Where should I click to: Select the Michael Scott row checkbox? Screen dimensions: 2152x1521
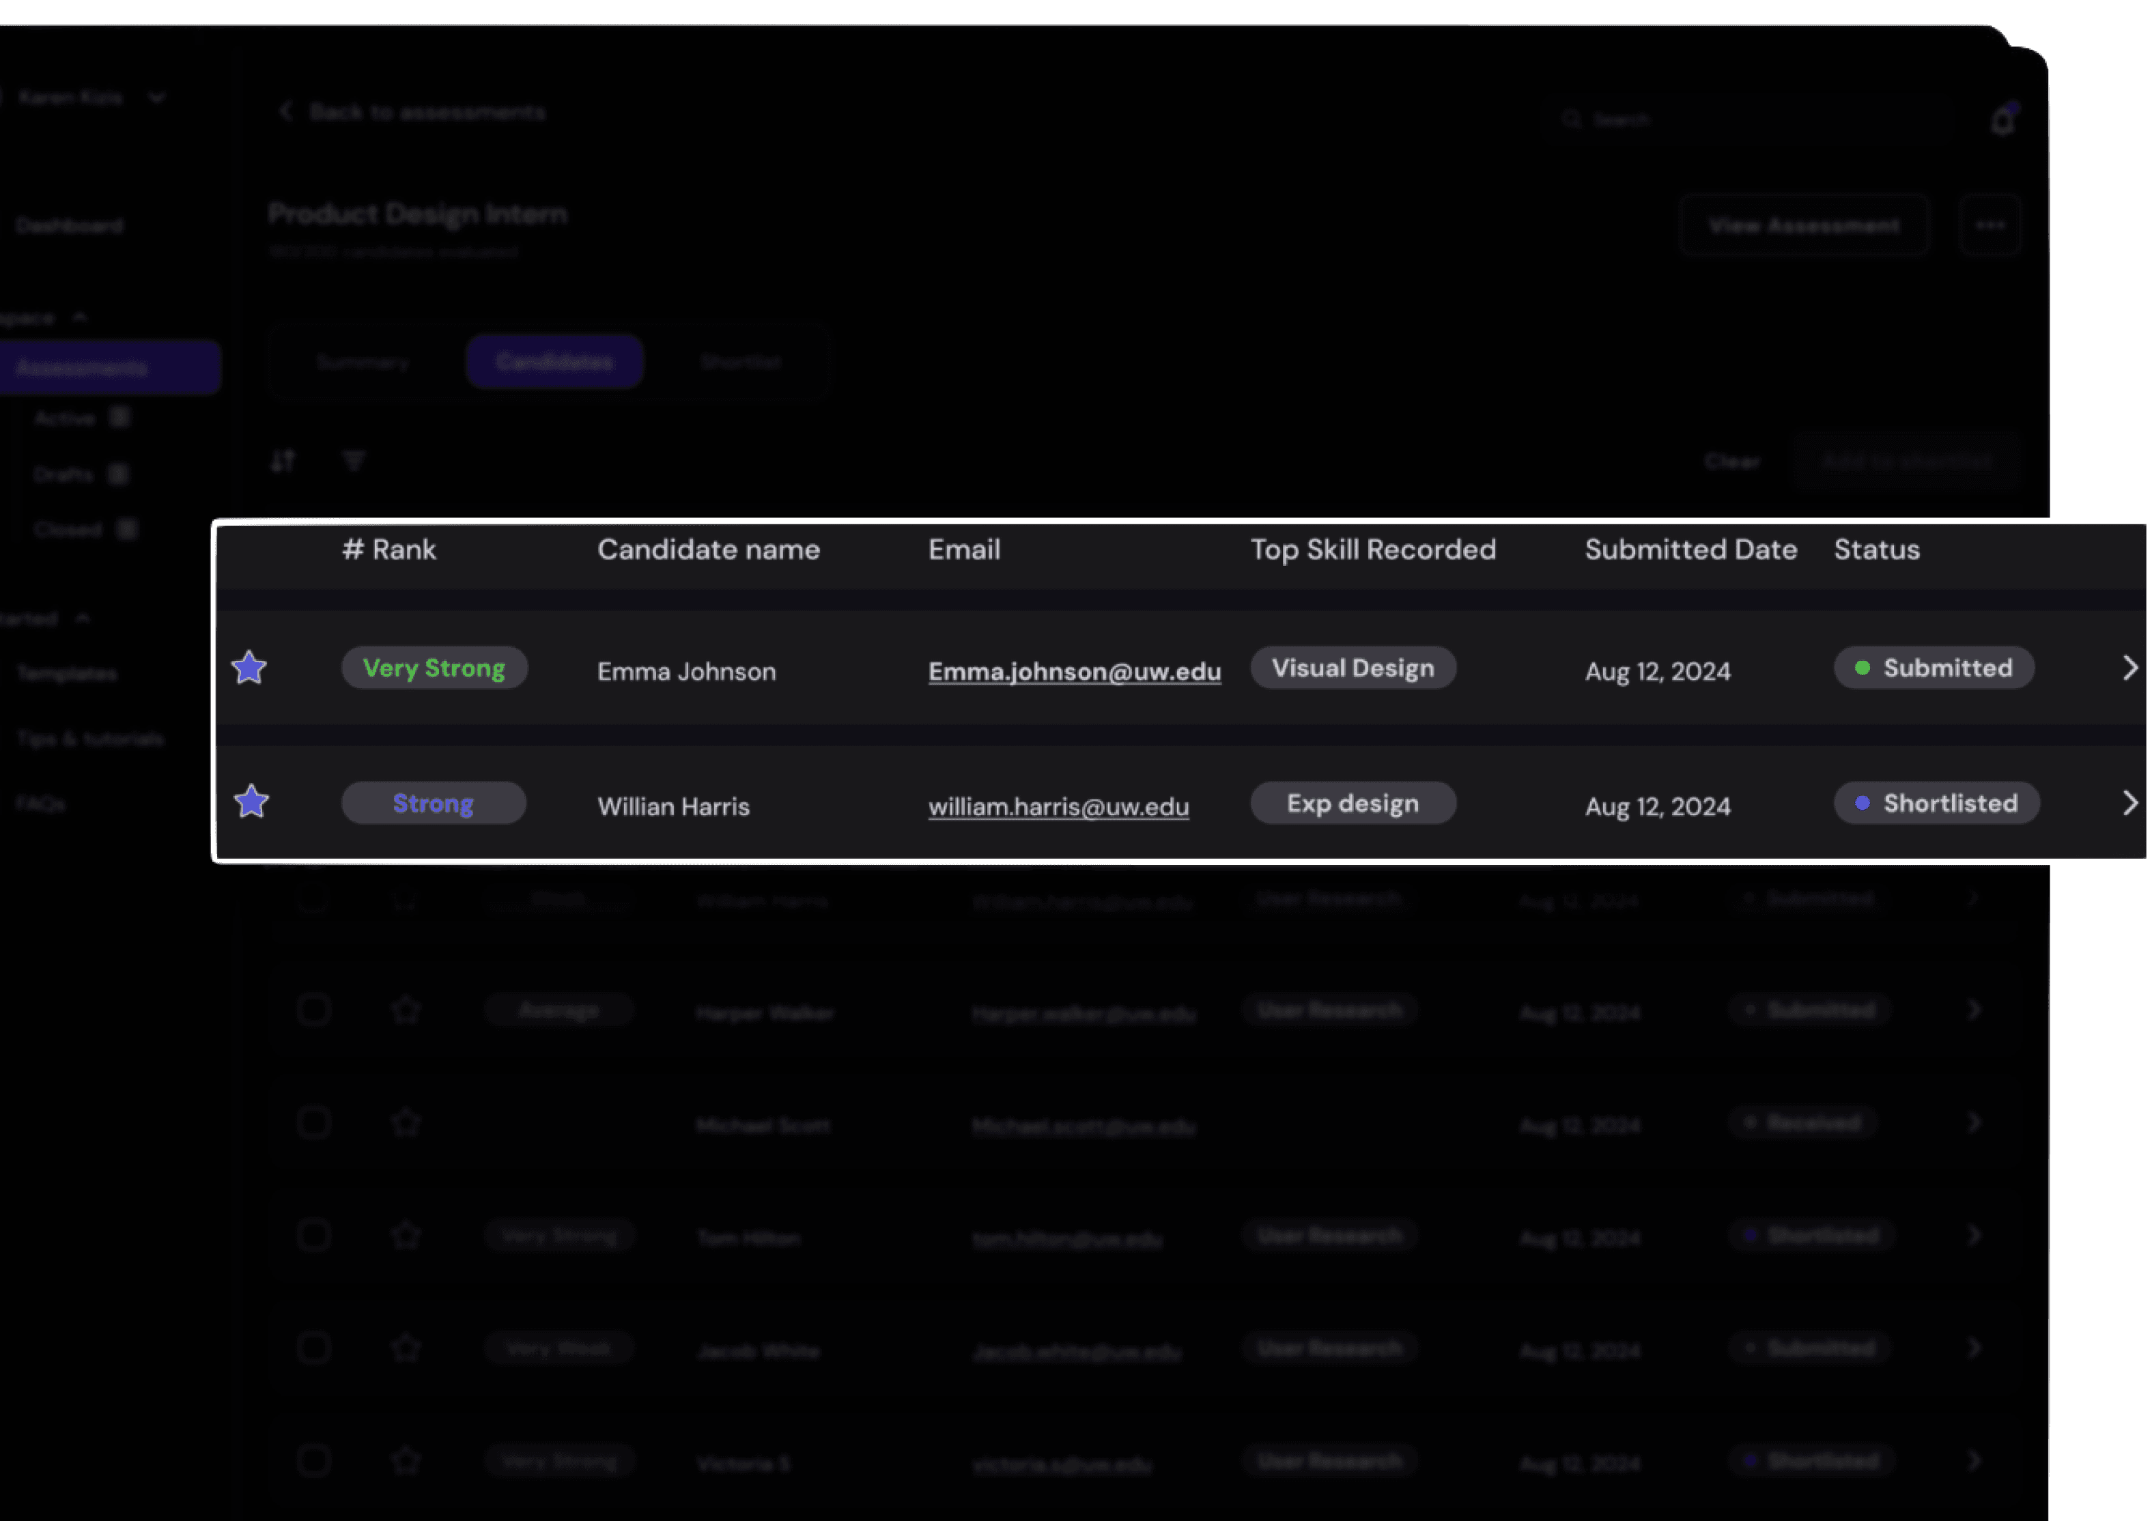pos(314,1122)
